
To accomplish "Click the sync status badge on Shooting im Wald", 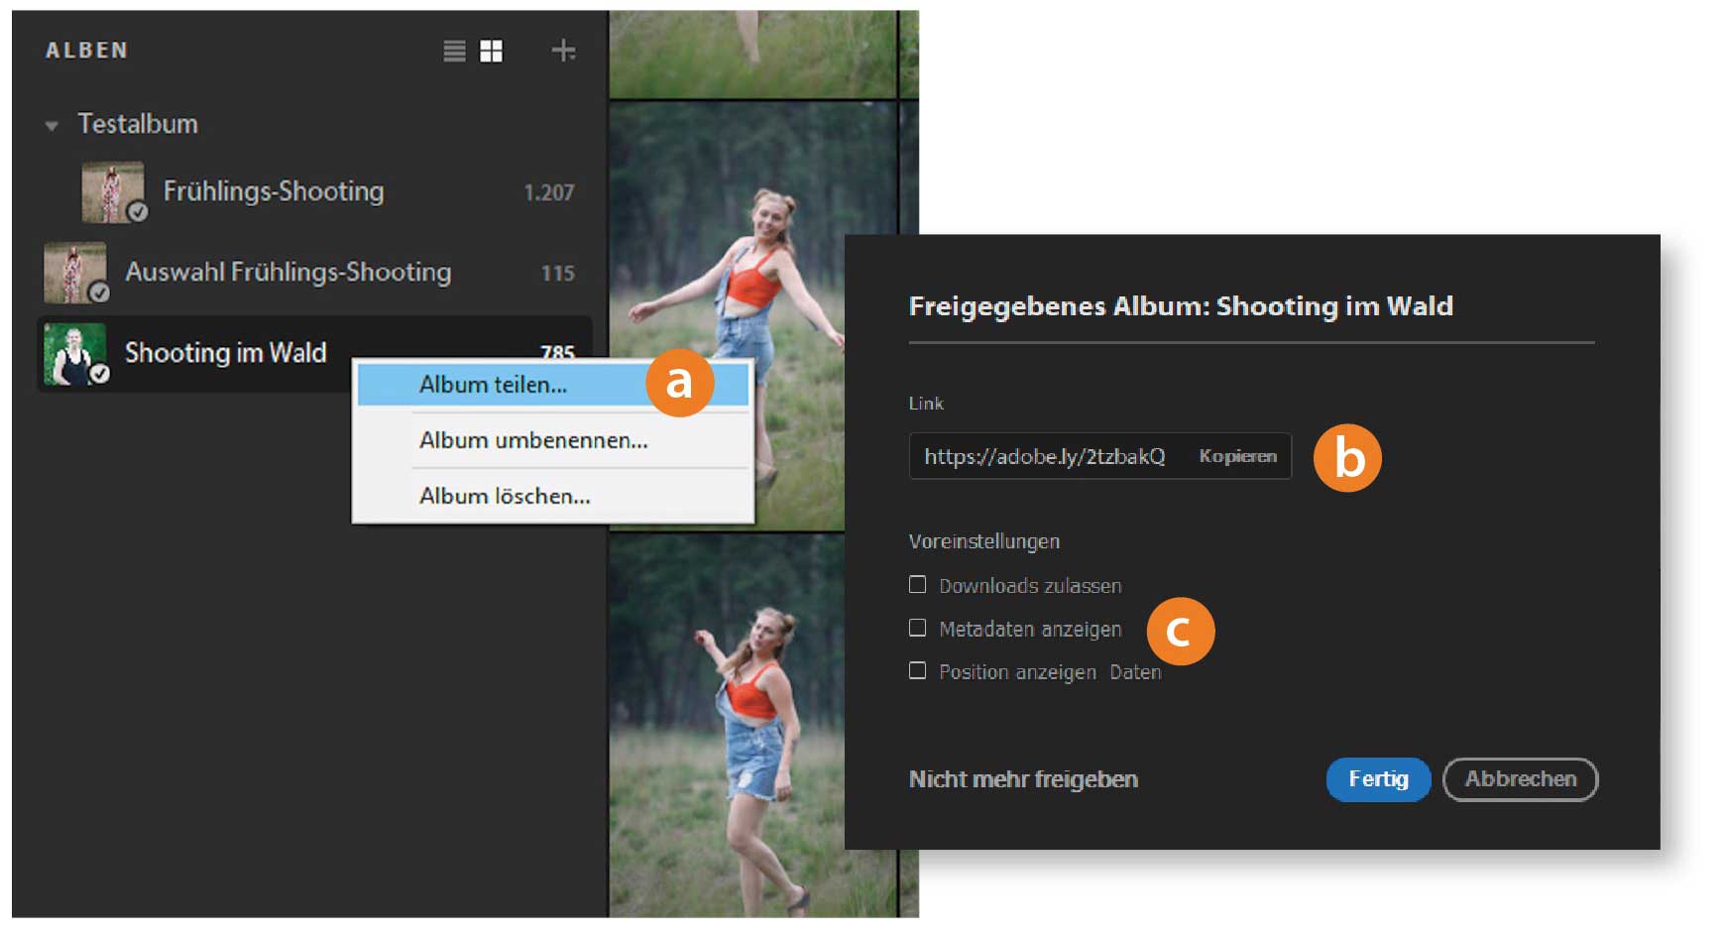I will pos(99,373).
